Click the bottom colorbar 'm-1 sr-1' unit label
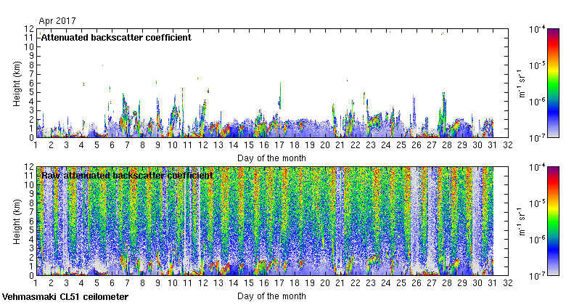Viewport: 566px width, 305px height. pyautogui.click(x=522, y=221)
